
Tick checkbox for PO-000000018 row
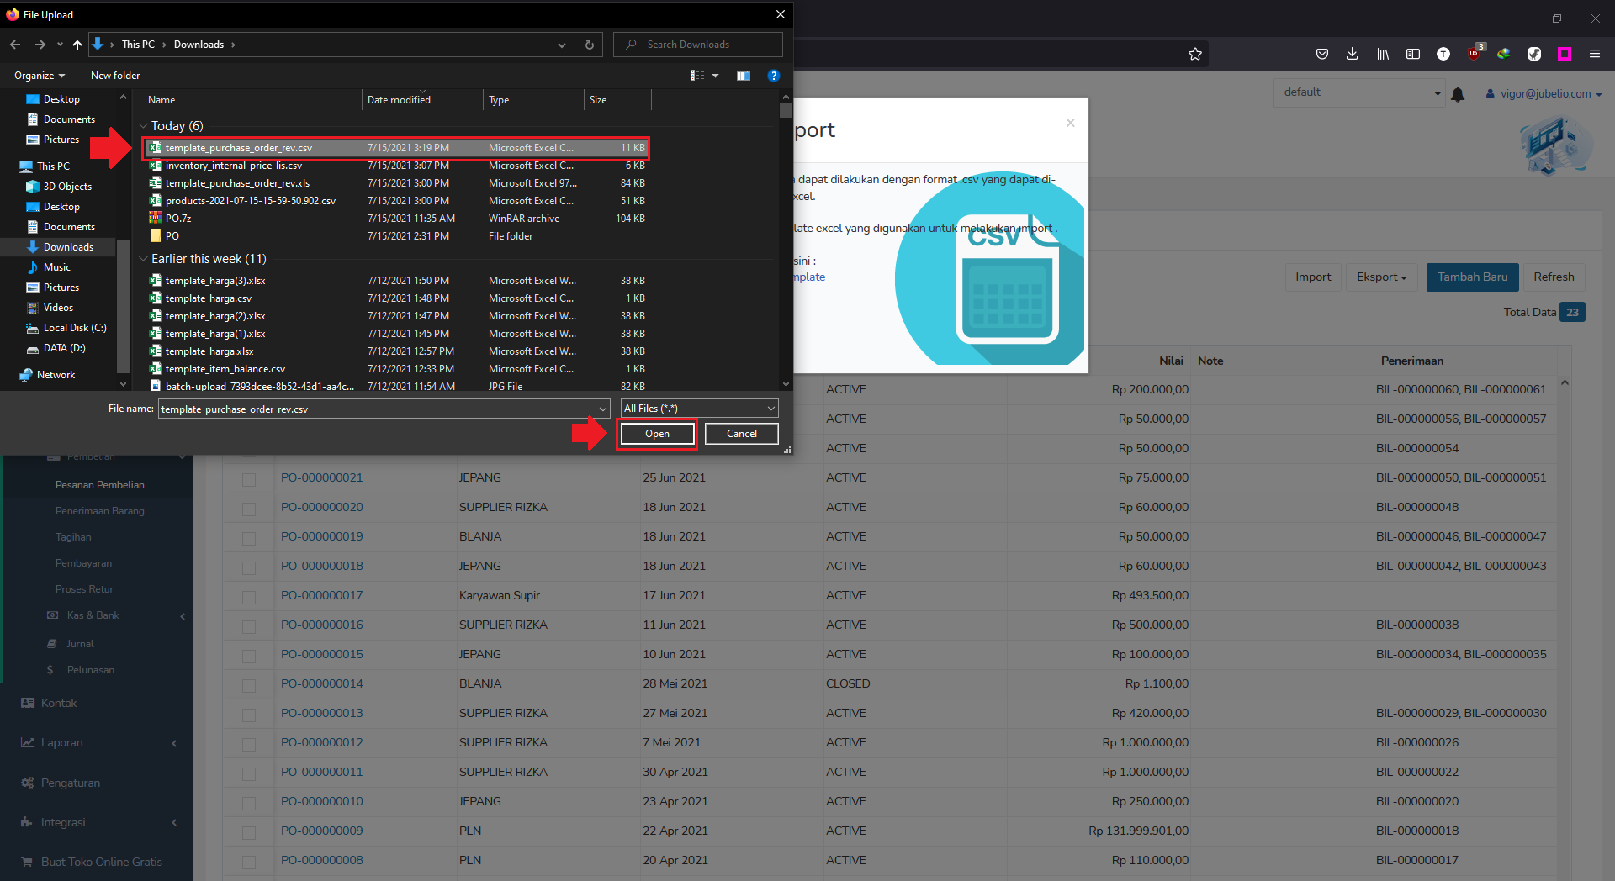point(249,567)
